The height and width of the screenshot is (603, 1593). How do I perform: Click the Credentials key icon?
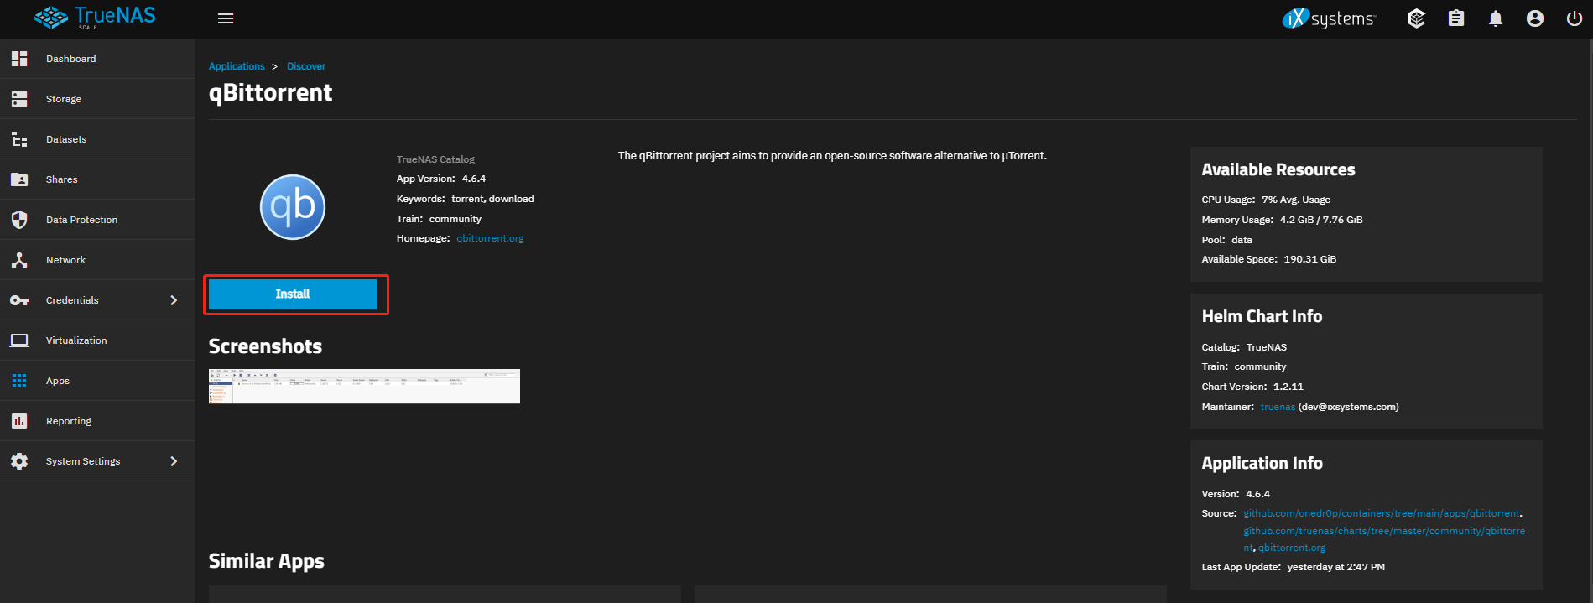(x=19, y=300)
